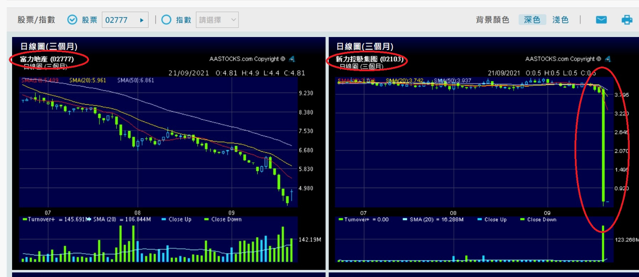Switch background to 淺色 light mode
Image resolution: width=639 pixels, height=277 pixels.
560,20
